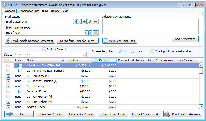Delete email setting using red minus icon
Screen dimensions: 206x121
coord(95,22)
